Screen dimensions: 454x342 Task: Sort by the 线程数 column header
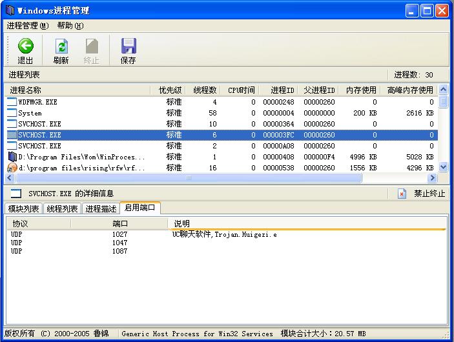[203, 90]
